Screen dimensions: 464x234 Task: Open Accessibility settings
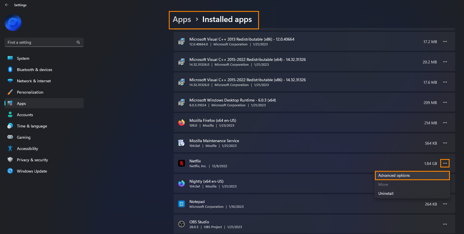click(x=44, y=149)
